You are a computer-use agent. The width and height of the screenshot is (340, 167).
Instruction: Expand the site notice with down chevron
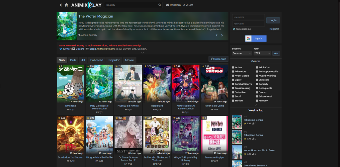[142, 53]
